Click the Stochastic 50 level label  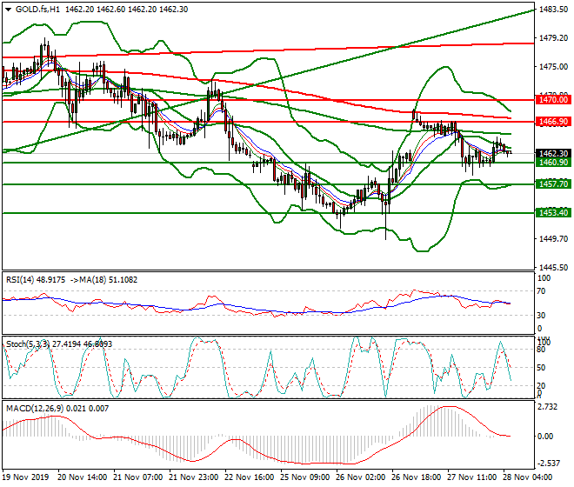(x=542, y=368)
